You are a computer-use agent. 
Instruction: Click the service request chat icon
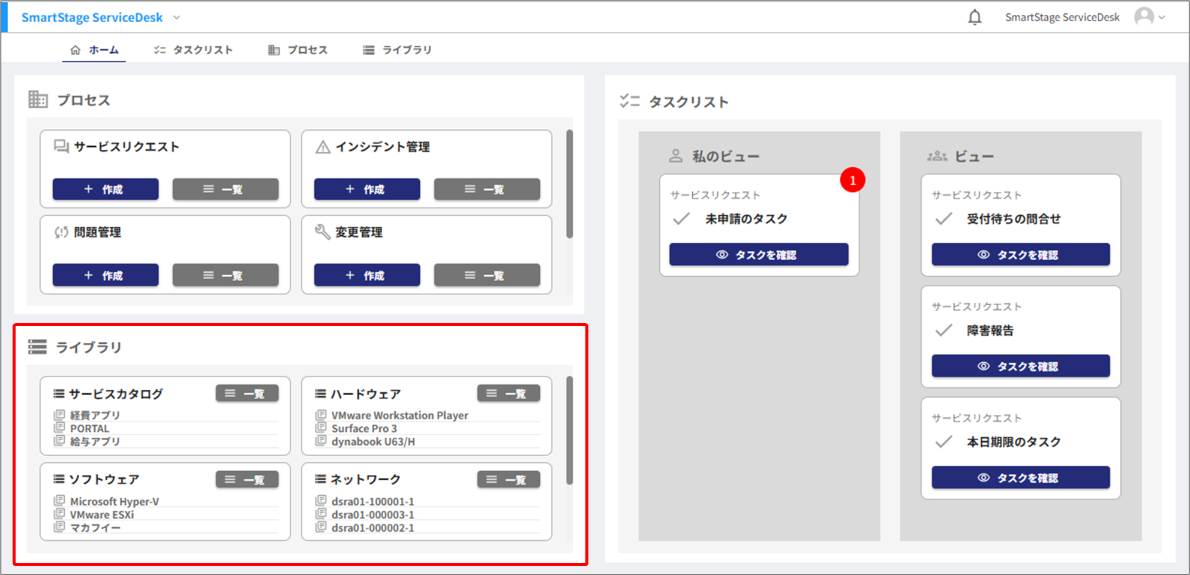pos(61,147)
